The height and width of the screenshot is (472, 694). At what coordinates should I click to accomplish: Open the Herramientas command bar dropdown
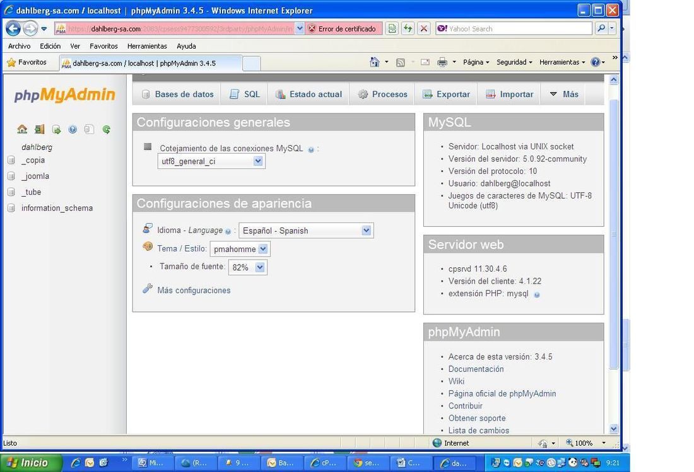point(562,62)
